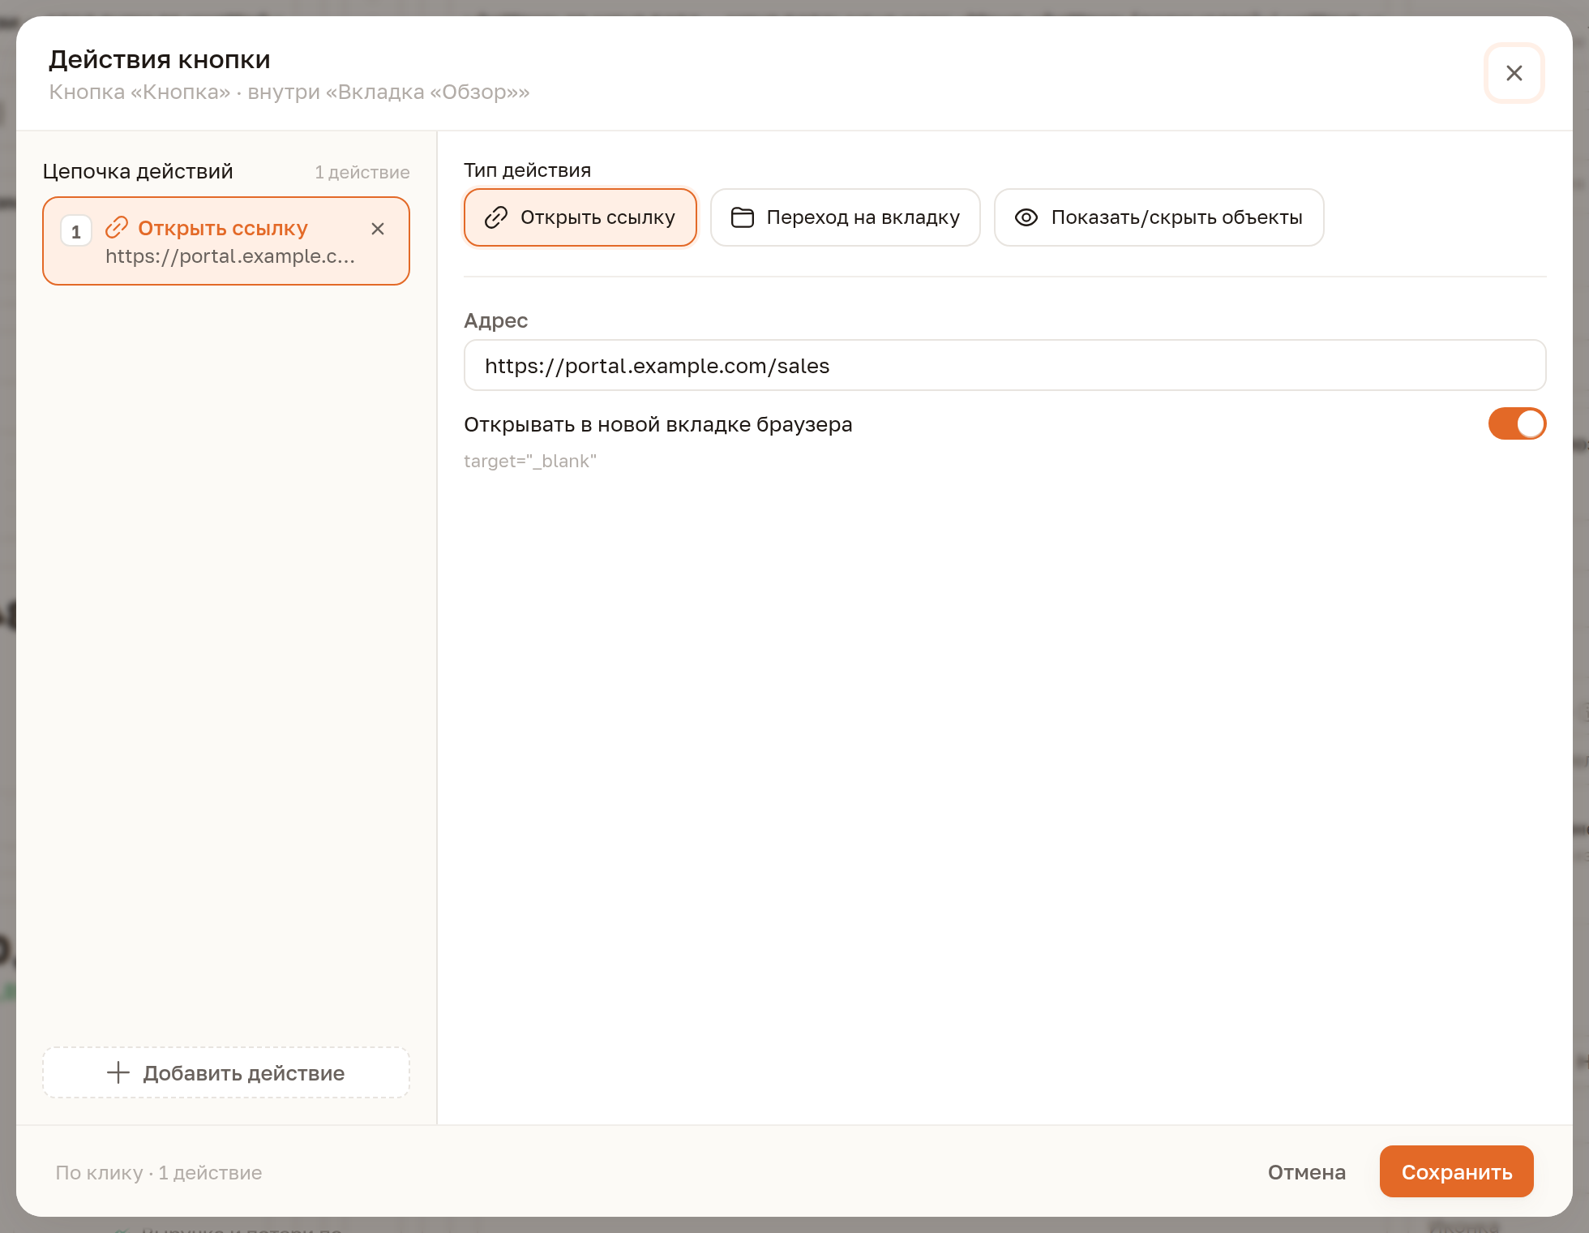Remove the «Открыть ссылку» action from chain
1589x1233 pixels.
click(378, 229)
